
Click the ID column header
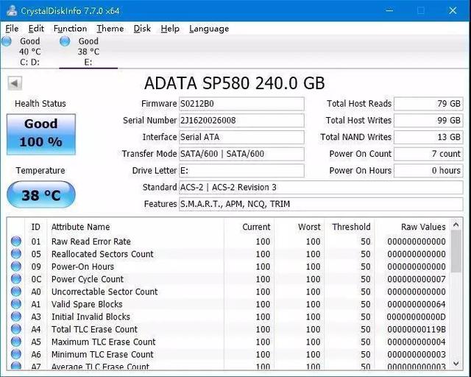(x=35, y=227)
